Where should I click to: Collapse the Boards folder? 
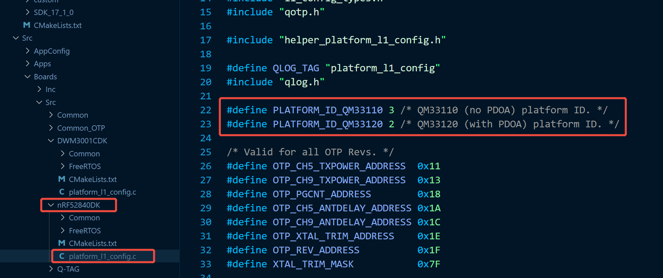click(27, 77)
